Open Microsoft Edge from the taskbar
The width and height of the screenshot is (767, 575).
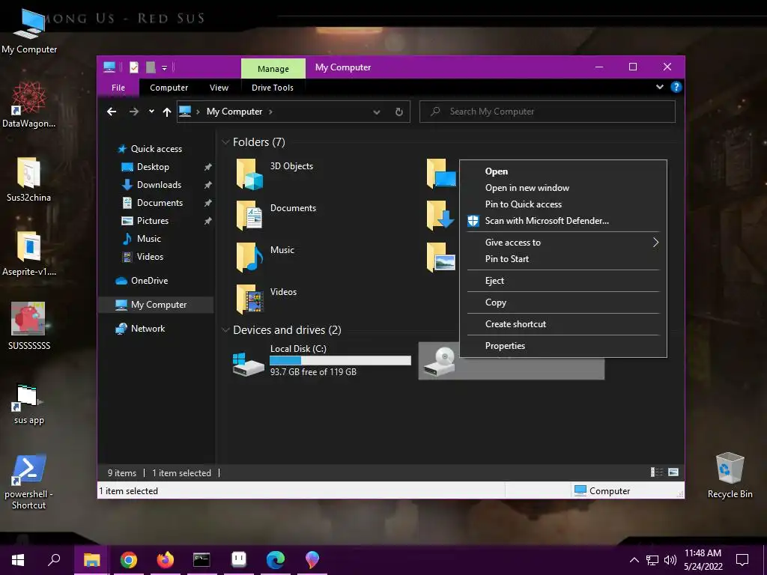click(x=275, y=560)
